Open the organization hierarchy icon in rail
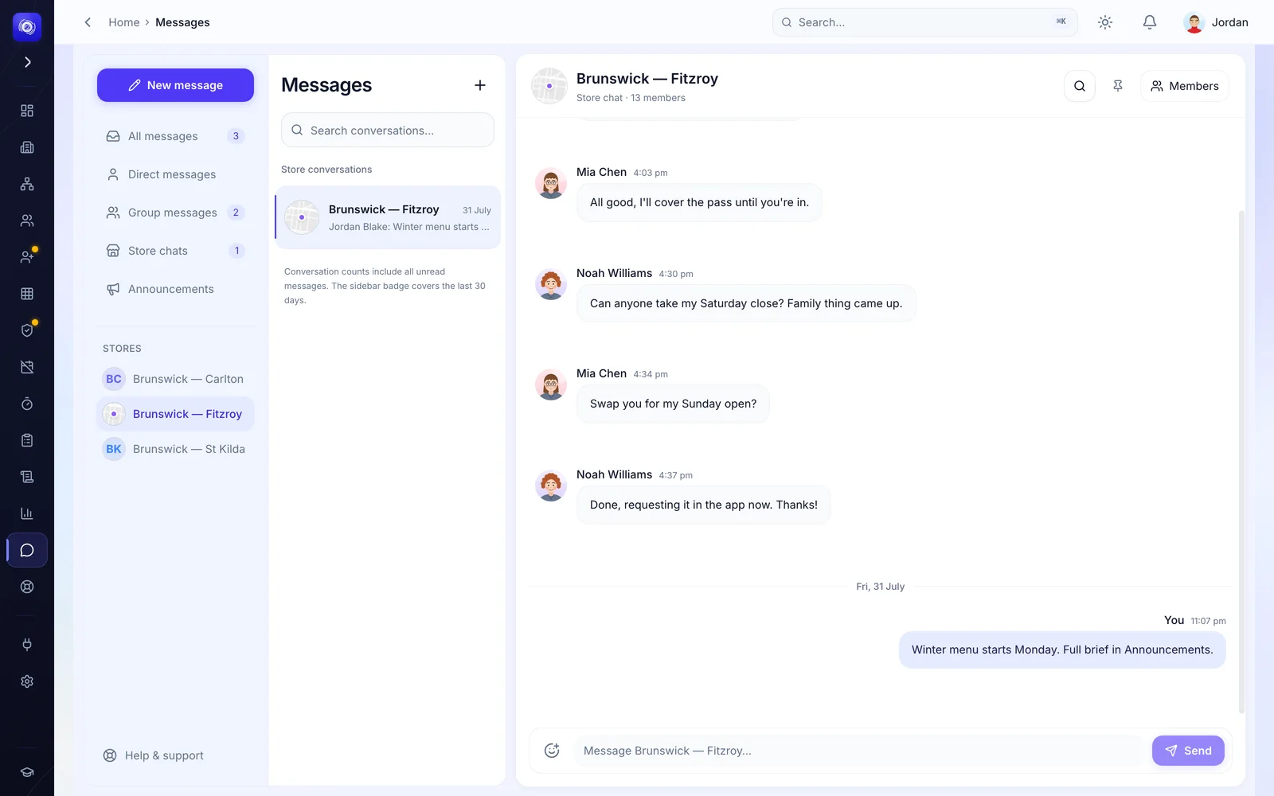The height and width of the screenshot is (796, 1274). click(x=27, y=184)
